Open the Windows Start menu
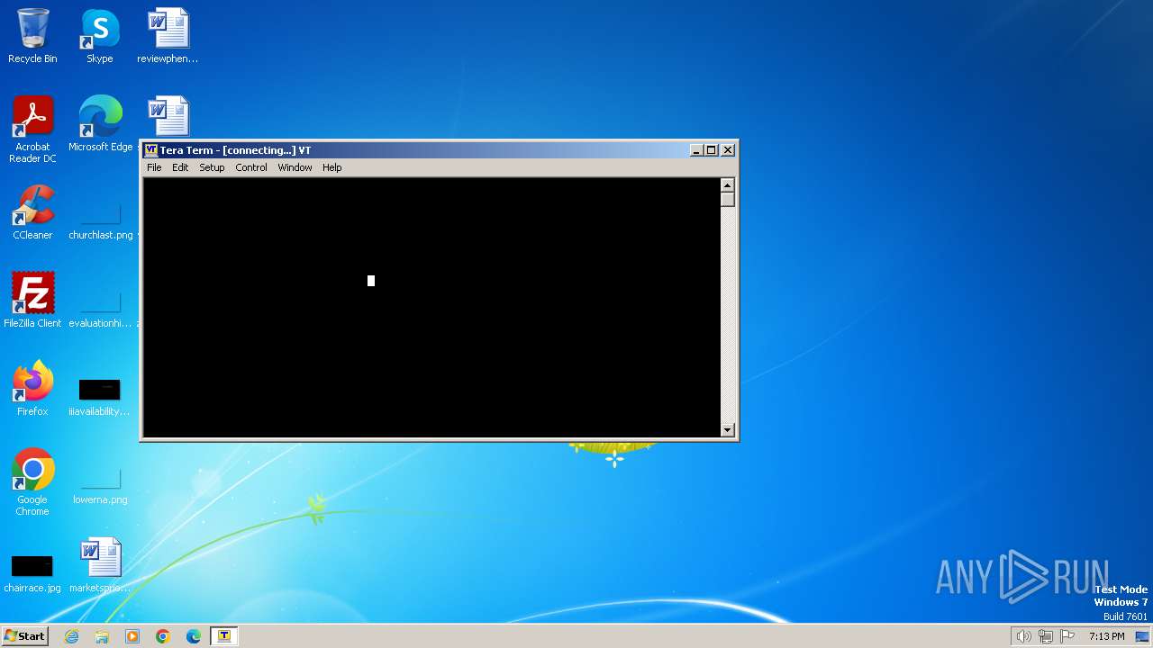The image size is (1153, 648). tap(24, 635)
